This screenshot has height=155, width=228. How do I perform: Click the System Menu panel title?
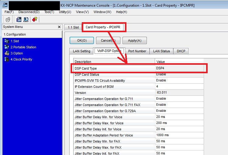pos(13,27)
